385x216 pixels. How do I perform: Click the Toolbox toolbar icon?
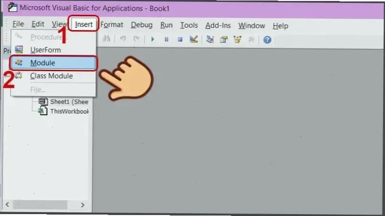point(251,40)
